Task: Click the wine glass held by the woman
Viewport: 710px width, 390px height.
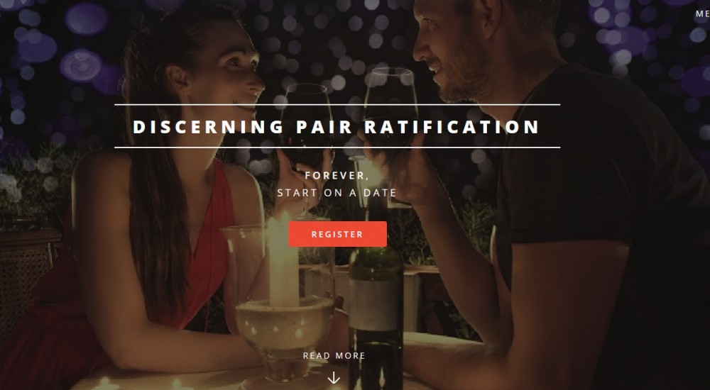Action: (307, 122)
